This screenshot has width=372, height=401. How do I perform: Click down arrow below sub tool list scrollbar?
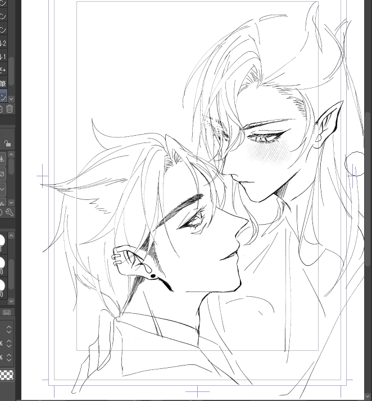point(11,99)
